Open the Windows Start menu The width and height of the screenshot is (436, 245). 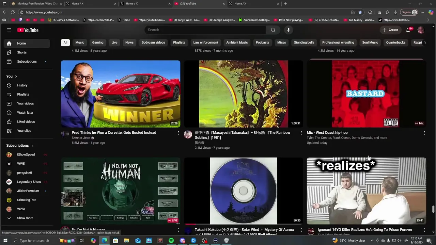(x=5, y=241)
